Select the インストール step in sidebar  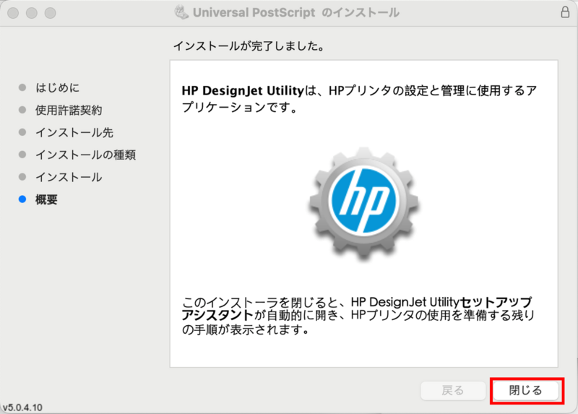point(69,177)
